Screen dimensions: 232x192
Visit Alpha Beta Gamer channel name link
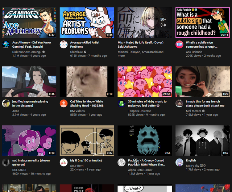(x=140, y=170)
